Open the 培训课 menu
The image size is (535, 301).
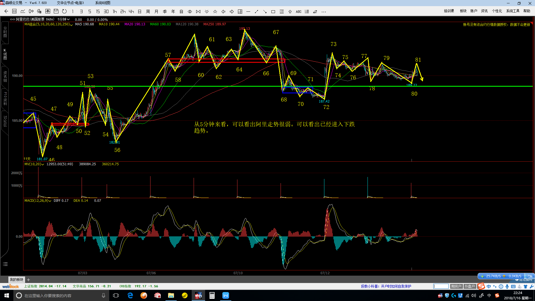point(449,11)
